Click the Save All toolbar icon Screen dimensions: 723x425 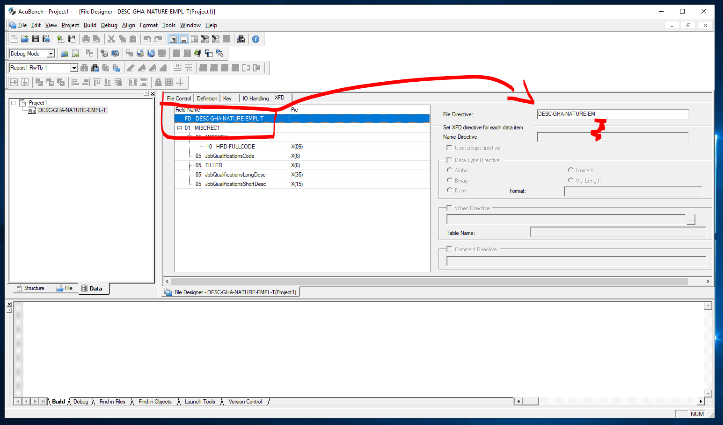pyautogui.click(x=46, y=39)
